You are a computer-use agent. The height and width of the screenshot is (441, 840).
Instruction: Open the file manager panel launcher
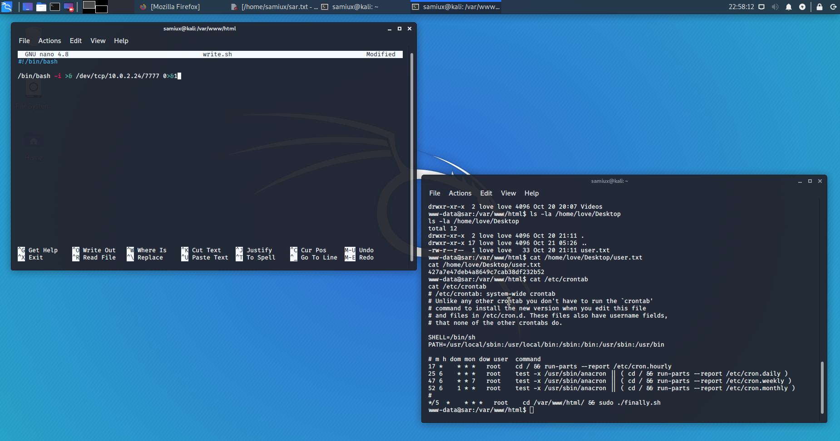click(x=41, y=7)
